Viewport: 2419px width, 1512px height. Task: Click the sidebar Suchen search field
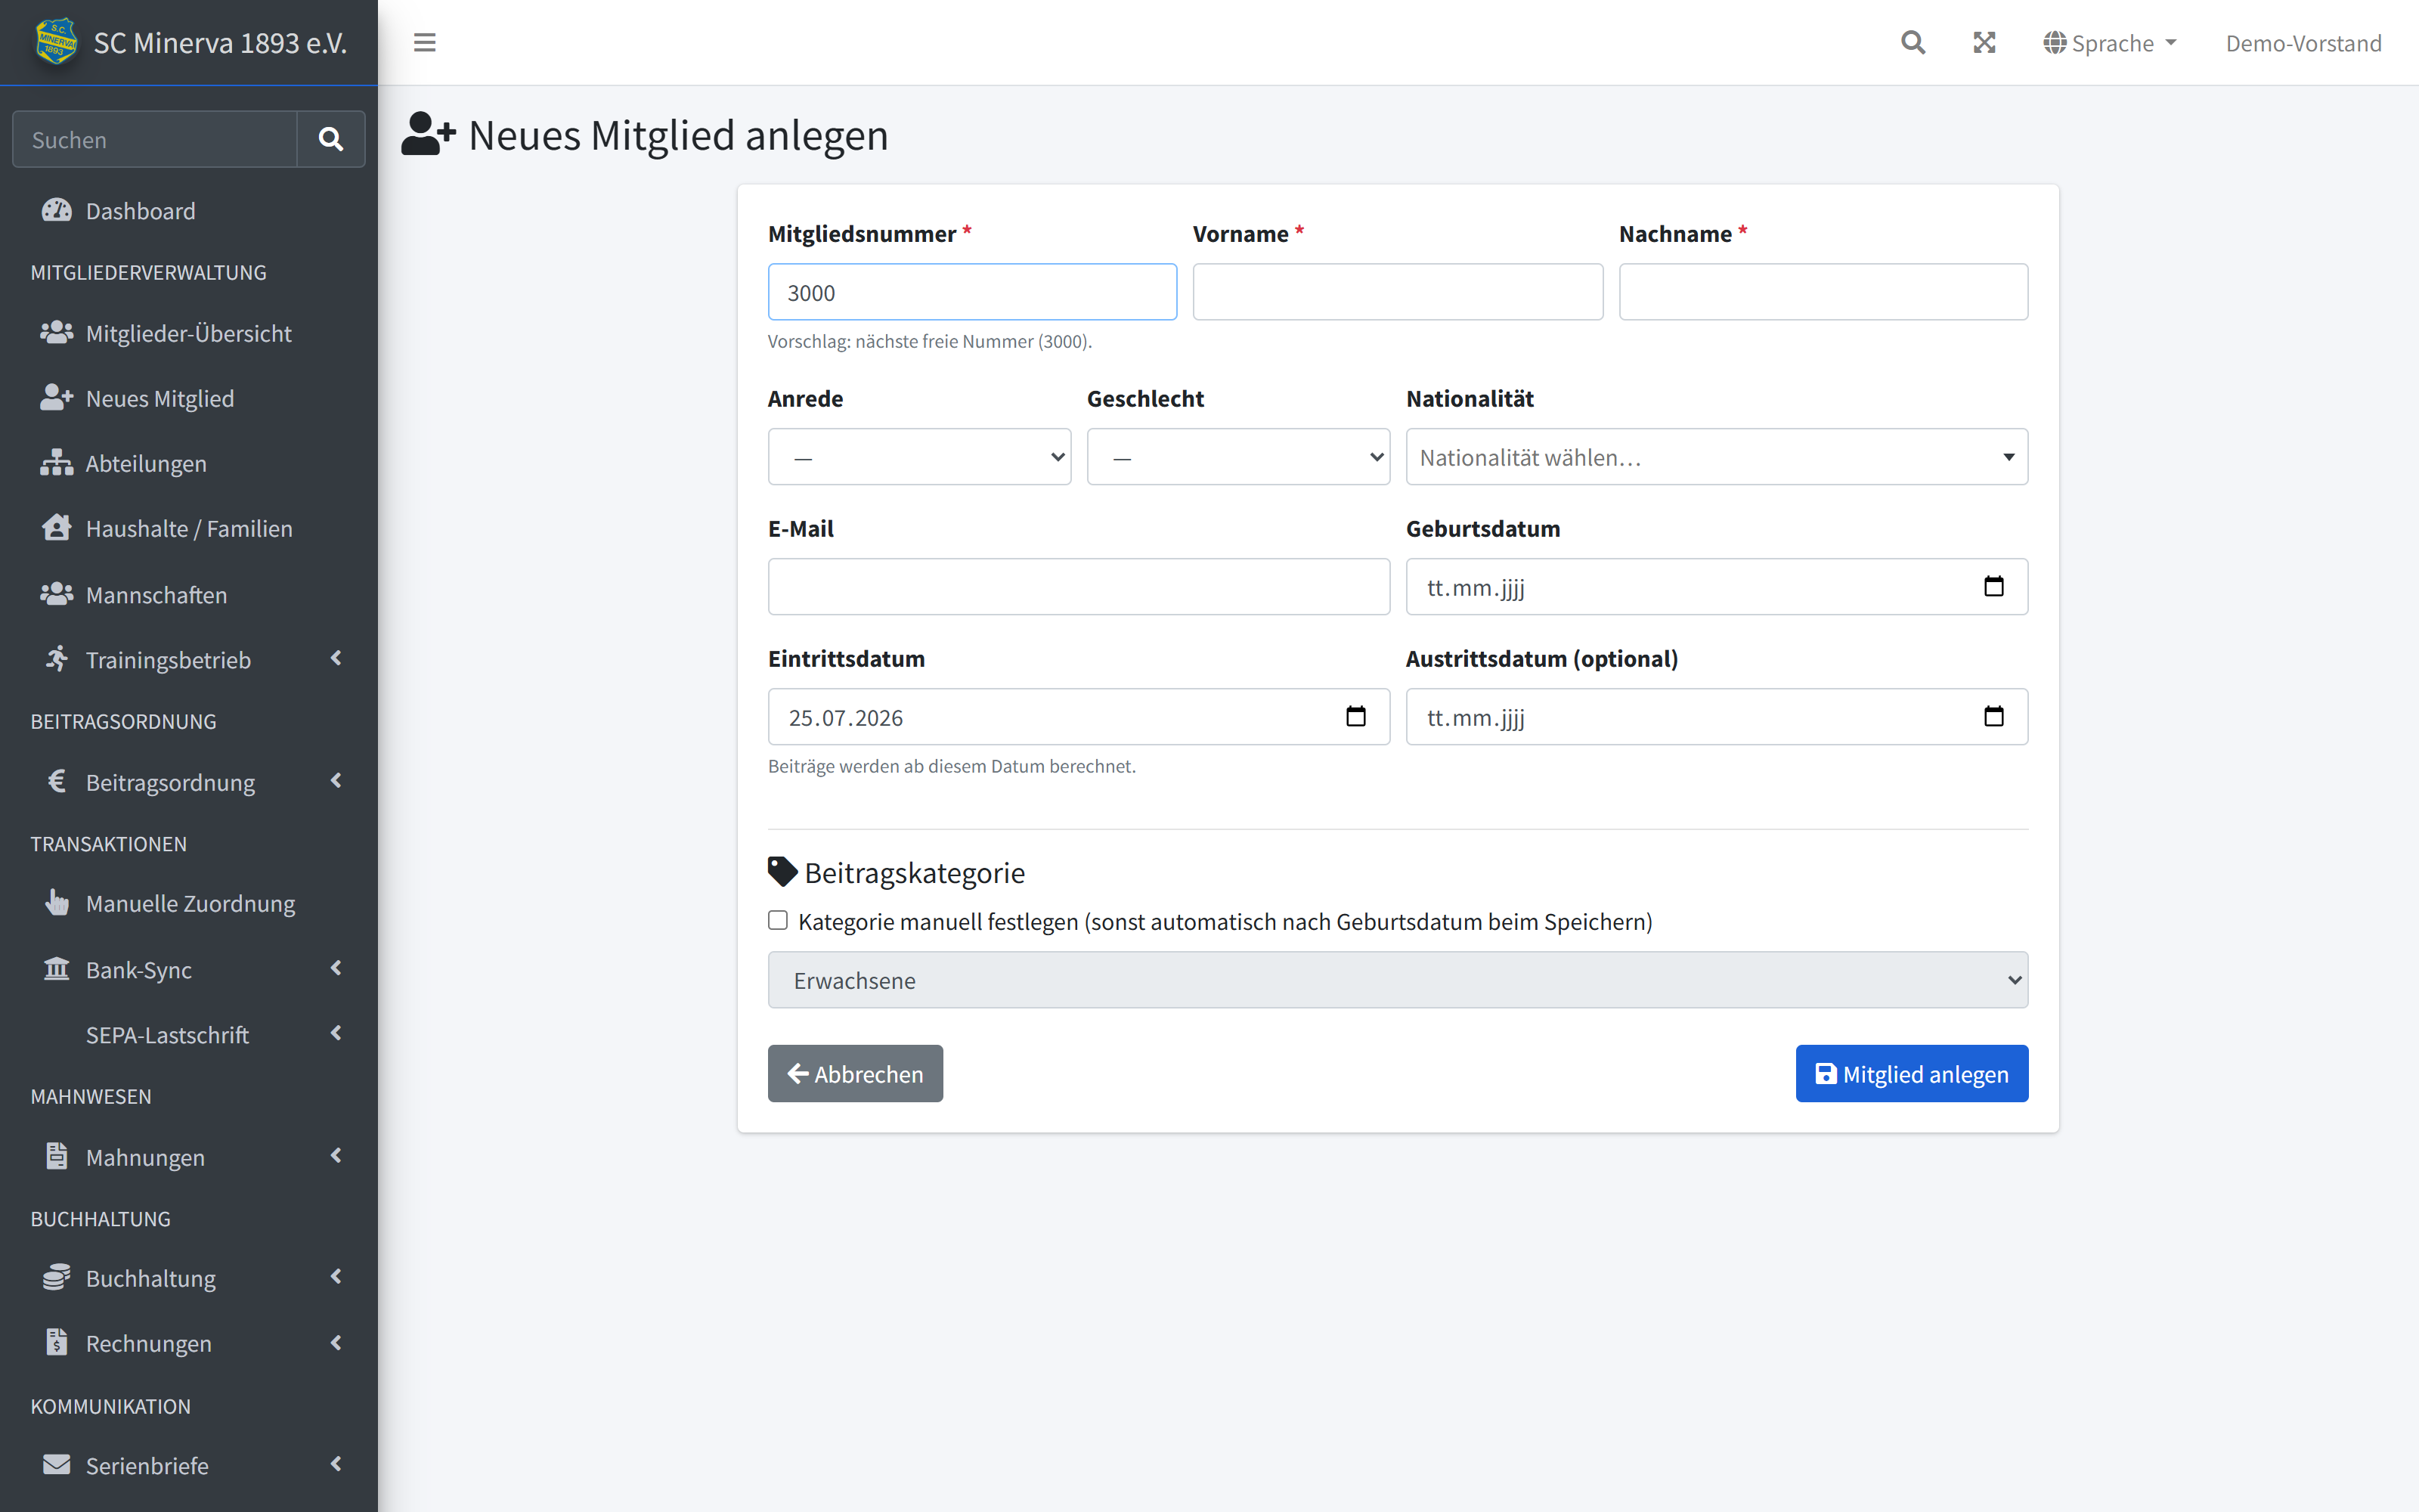click(155, 139)
